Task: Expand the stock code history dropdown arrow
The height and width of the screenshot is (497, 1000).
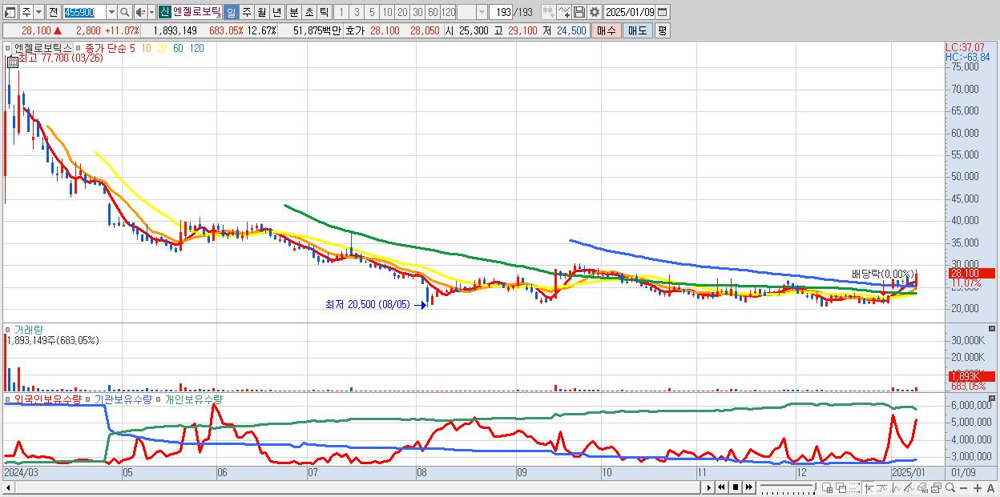Action: [111, 12]
